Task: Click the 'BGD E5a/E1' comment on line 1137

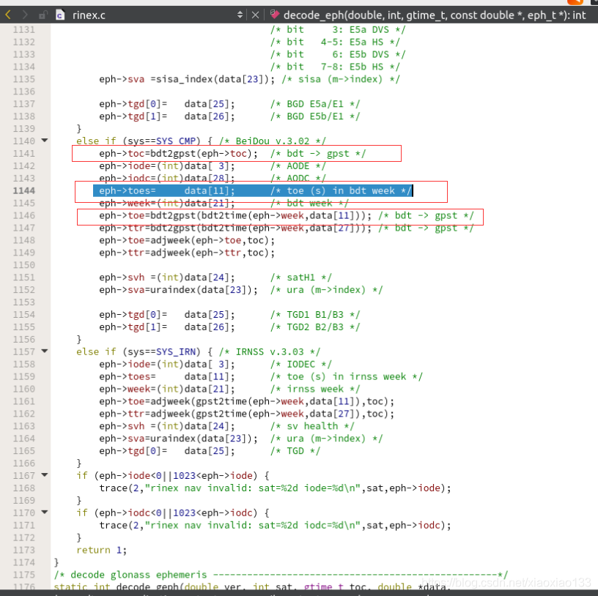Action: (x=315, y=104)
